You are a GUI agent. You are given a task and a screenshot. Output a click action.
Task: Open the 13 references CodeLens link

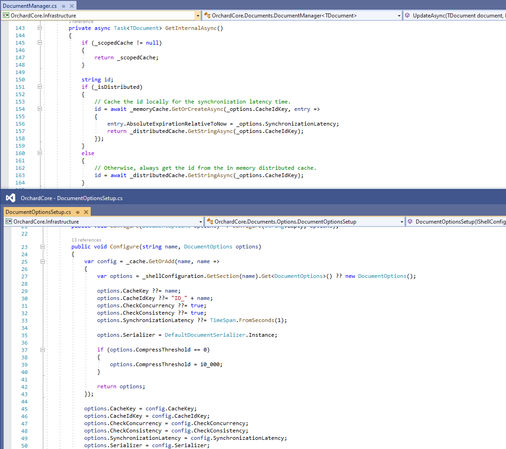(x=86, y=240)
